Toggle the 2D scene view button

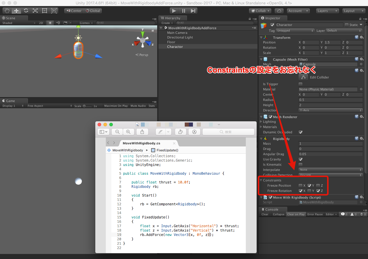pyautogui.click(x=41, y=23)
